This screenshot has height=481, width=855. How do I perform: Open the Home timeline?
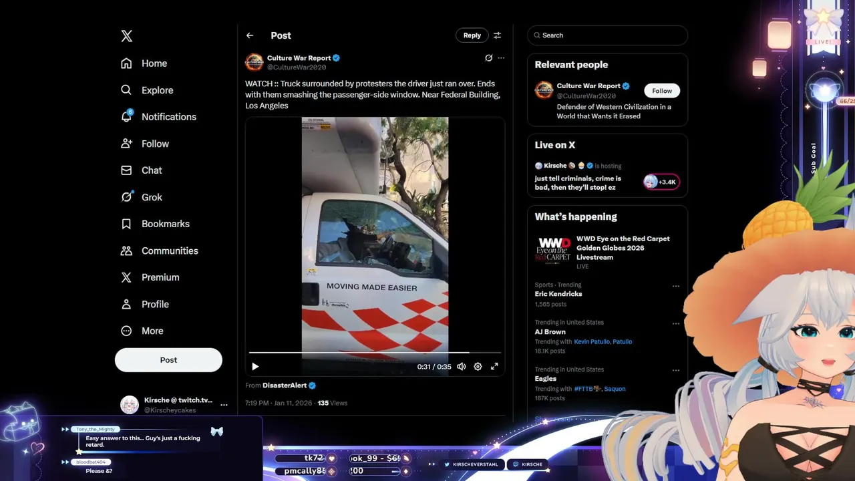144,63
